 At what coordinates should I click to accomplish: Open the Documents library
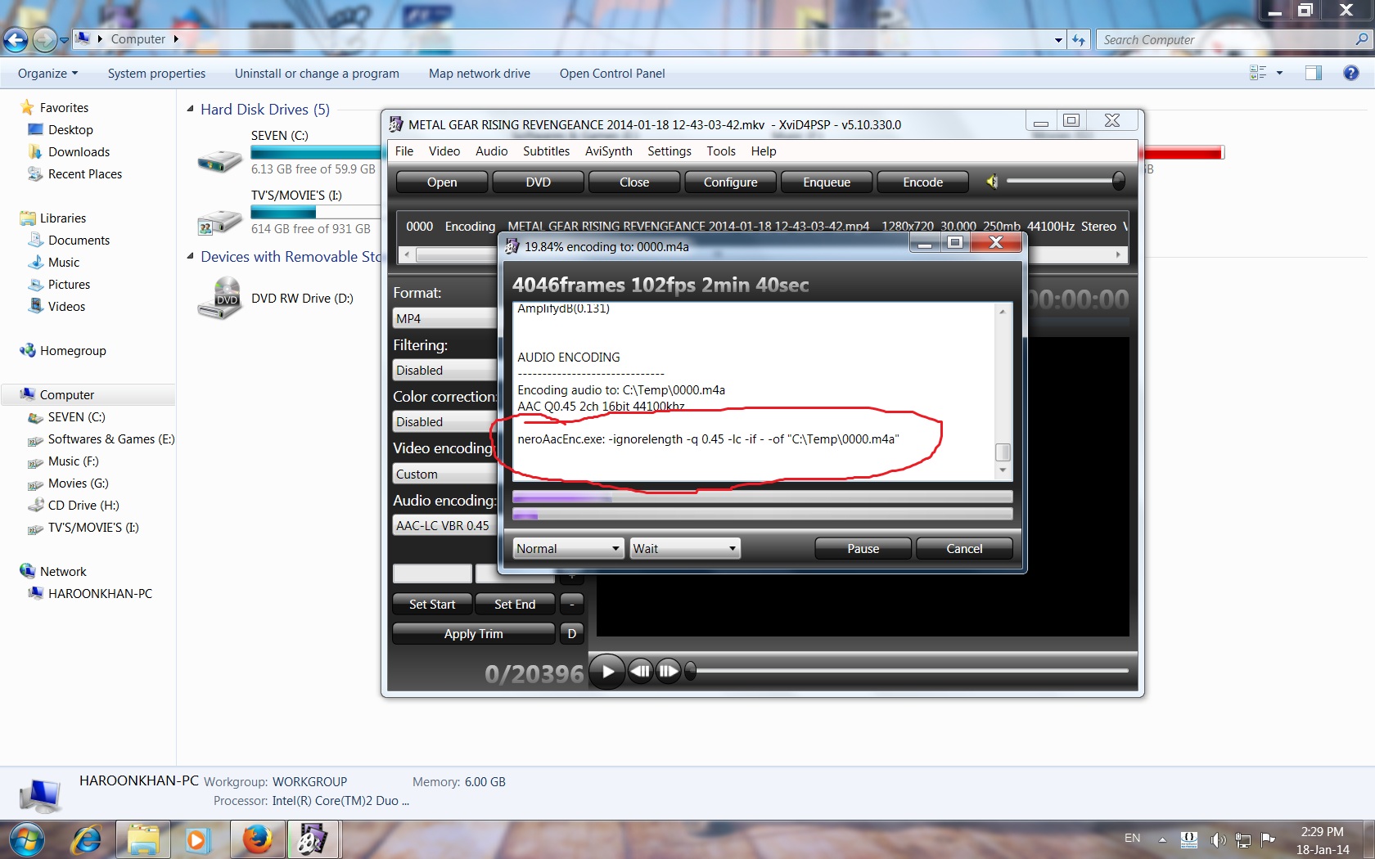(79, 240)
